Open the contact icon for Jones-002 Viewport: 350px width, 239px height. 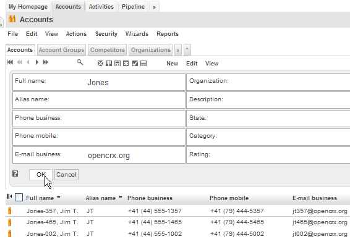(x=10, y=233)
